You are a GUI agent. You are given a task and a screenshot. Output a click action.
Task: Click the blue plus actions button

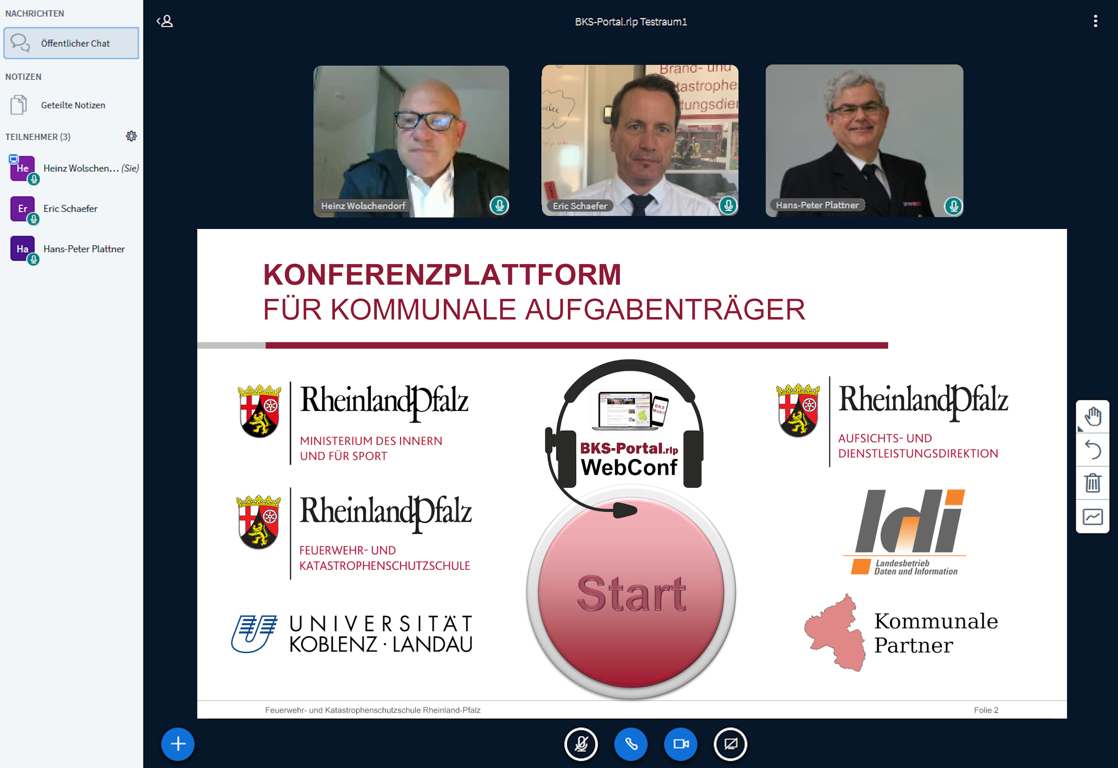(178, 743)
